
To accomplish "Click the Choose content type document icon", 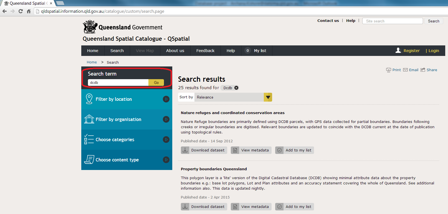I will pos(89,159).
